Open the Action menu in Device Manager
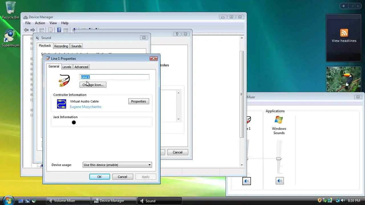 click(x=40, y=23)
